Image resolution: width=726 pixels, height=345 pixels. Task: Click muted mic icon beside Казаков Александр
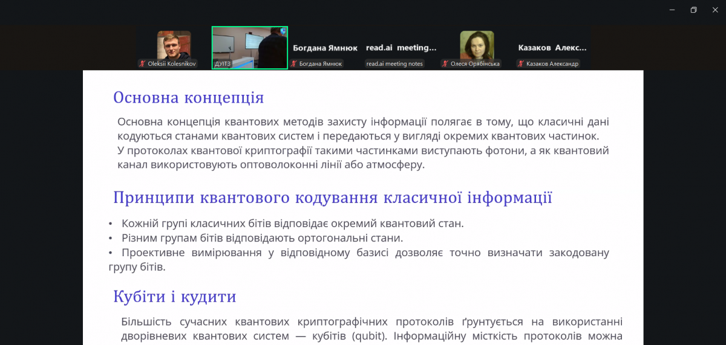coord(521,63)
